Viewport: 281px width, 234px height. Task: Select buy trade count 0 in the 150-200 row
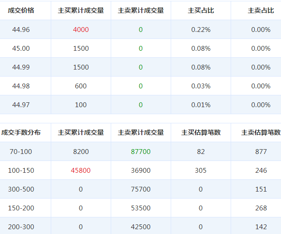point(201,208)
